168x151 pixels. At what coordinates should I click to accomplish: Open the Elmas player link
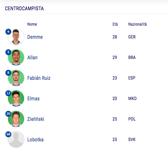(33, 99)
